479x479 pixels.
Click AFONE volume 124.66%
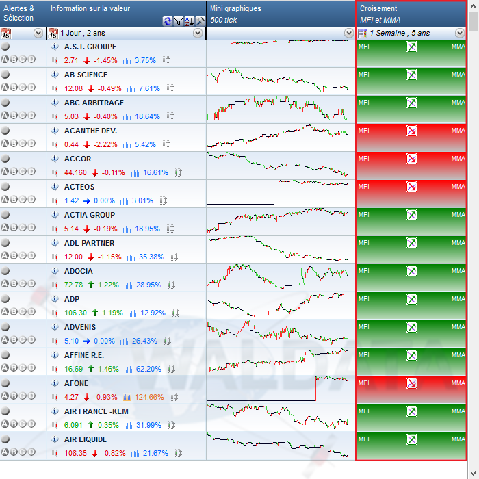(x=149, y=397)
